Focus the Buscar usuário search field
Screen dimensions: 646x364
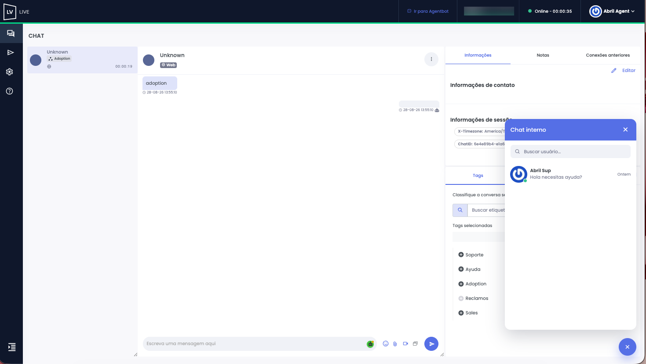tap(570, 151)
